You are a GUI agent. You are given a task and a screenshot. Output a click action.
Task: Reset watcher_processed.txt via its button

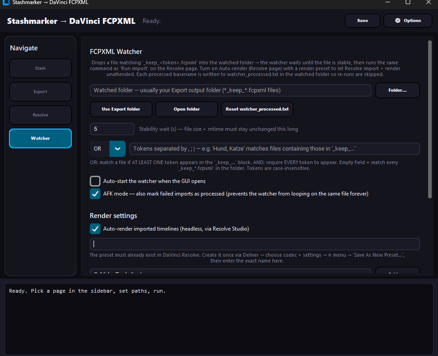point(257,109)
